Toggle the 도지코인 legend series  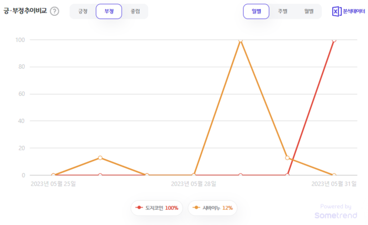click(157, 208)
